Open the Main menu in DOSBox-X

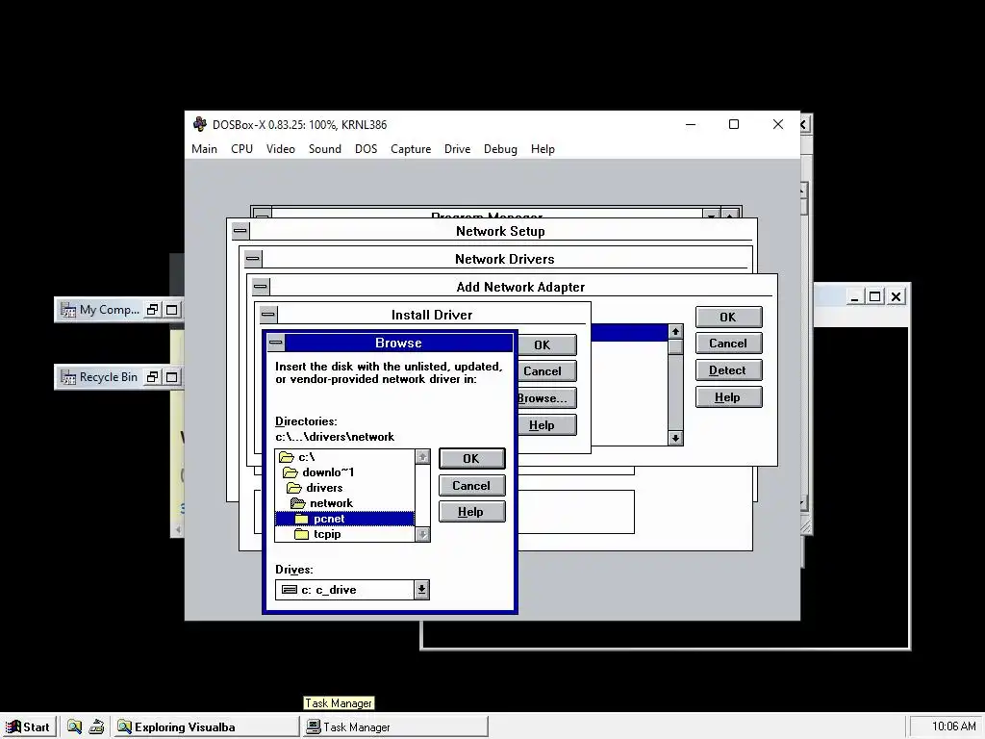(x=204, y=149)
